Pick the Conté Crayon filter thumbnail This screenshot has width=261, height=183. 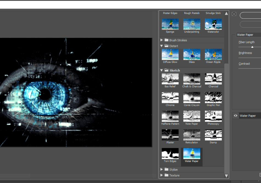[x=191, y=98]
